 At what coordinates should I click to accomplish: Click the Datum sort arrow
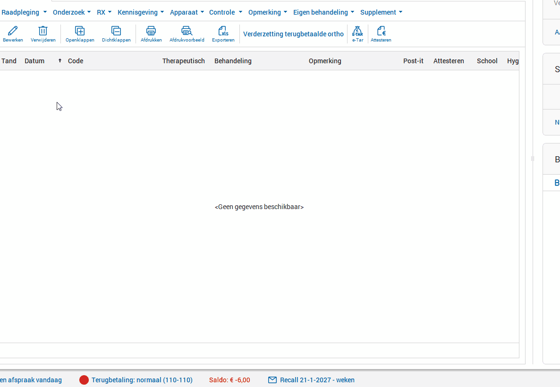60,61
